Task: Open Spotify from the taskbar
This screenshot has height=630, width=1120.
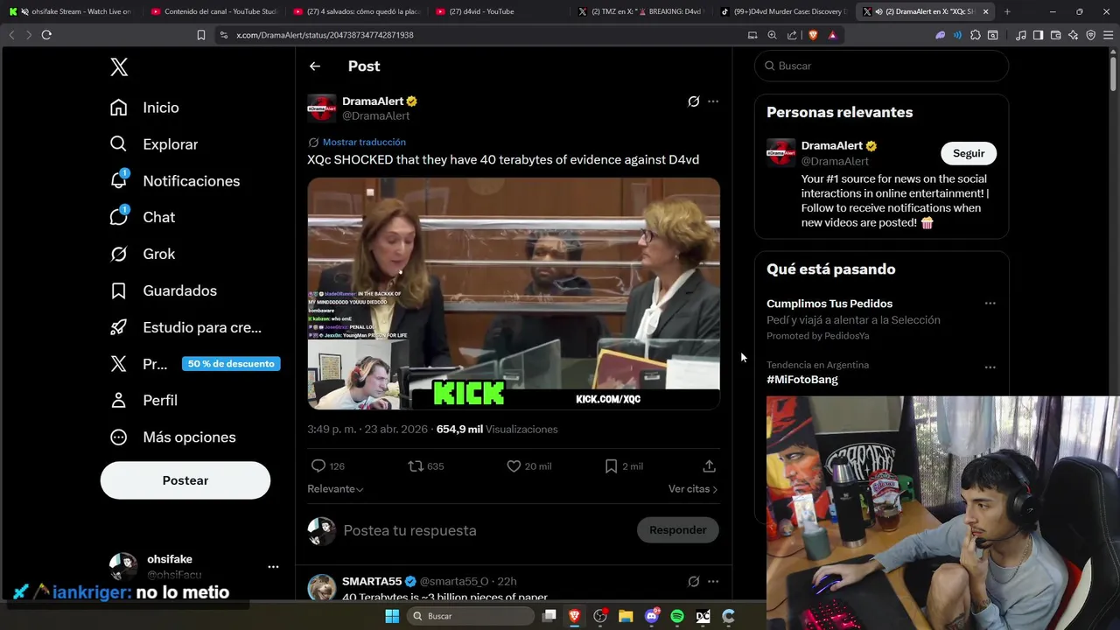Action: 677,616
